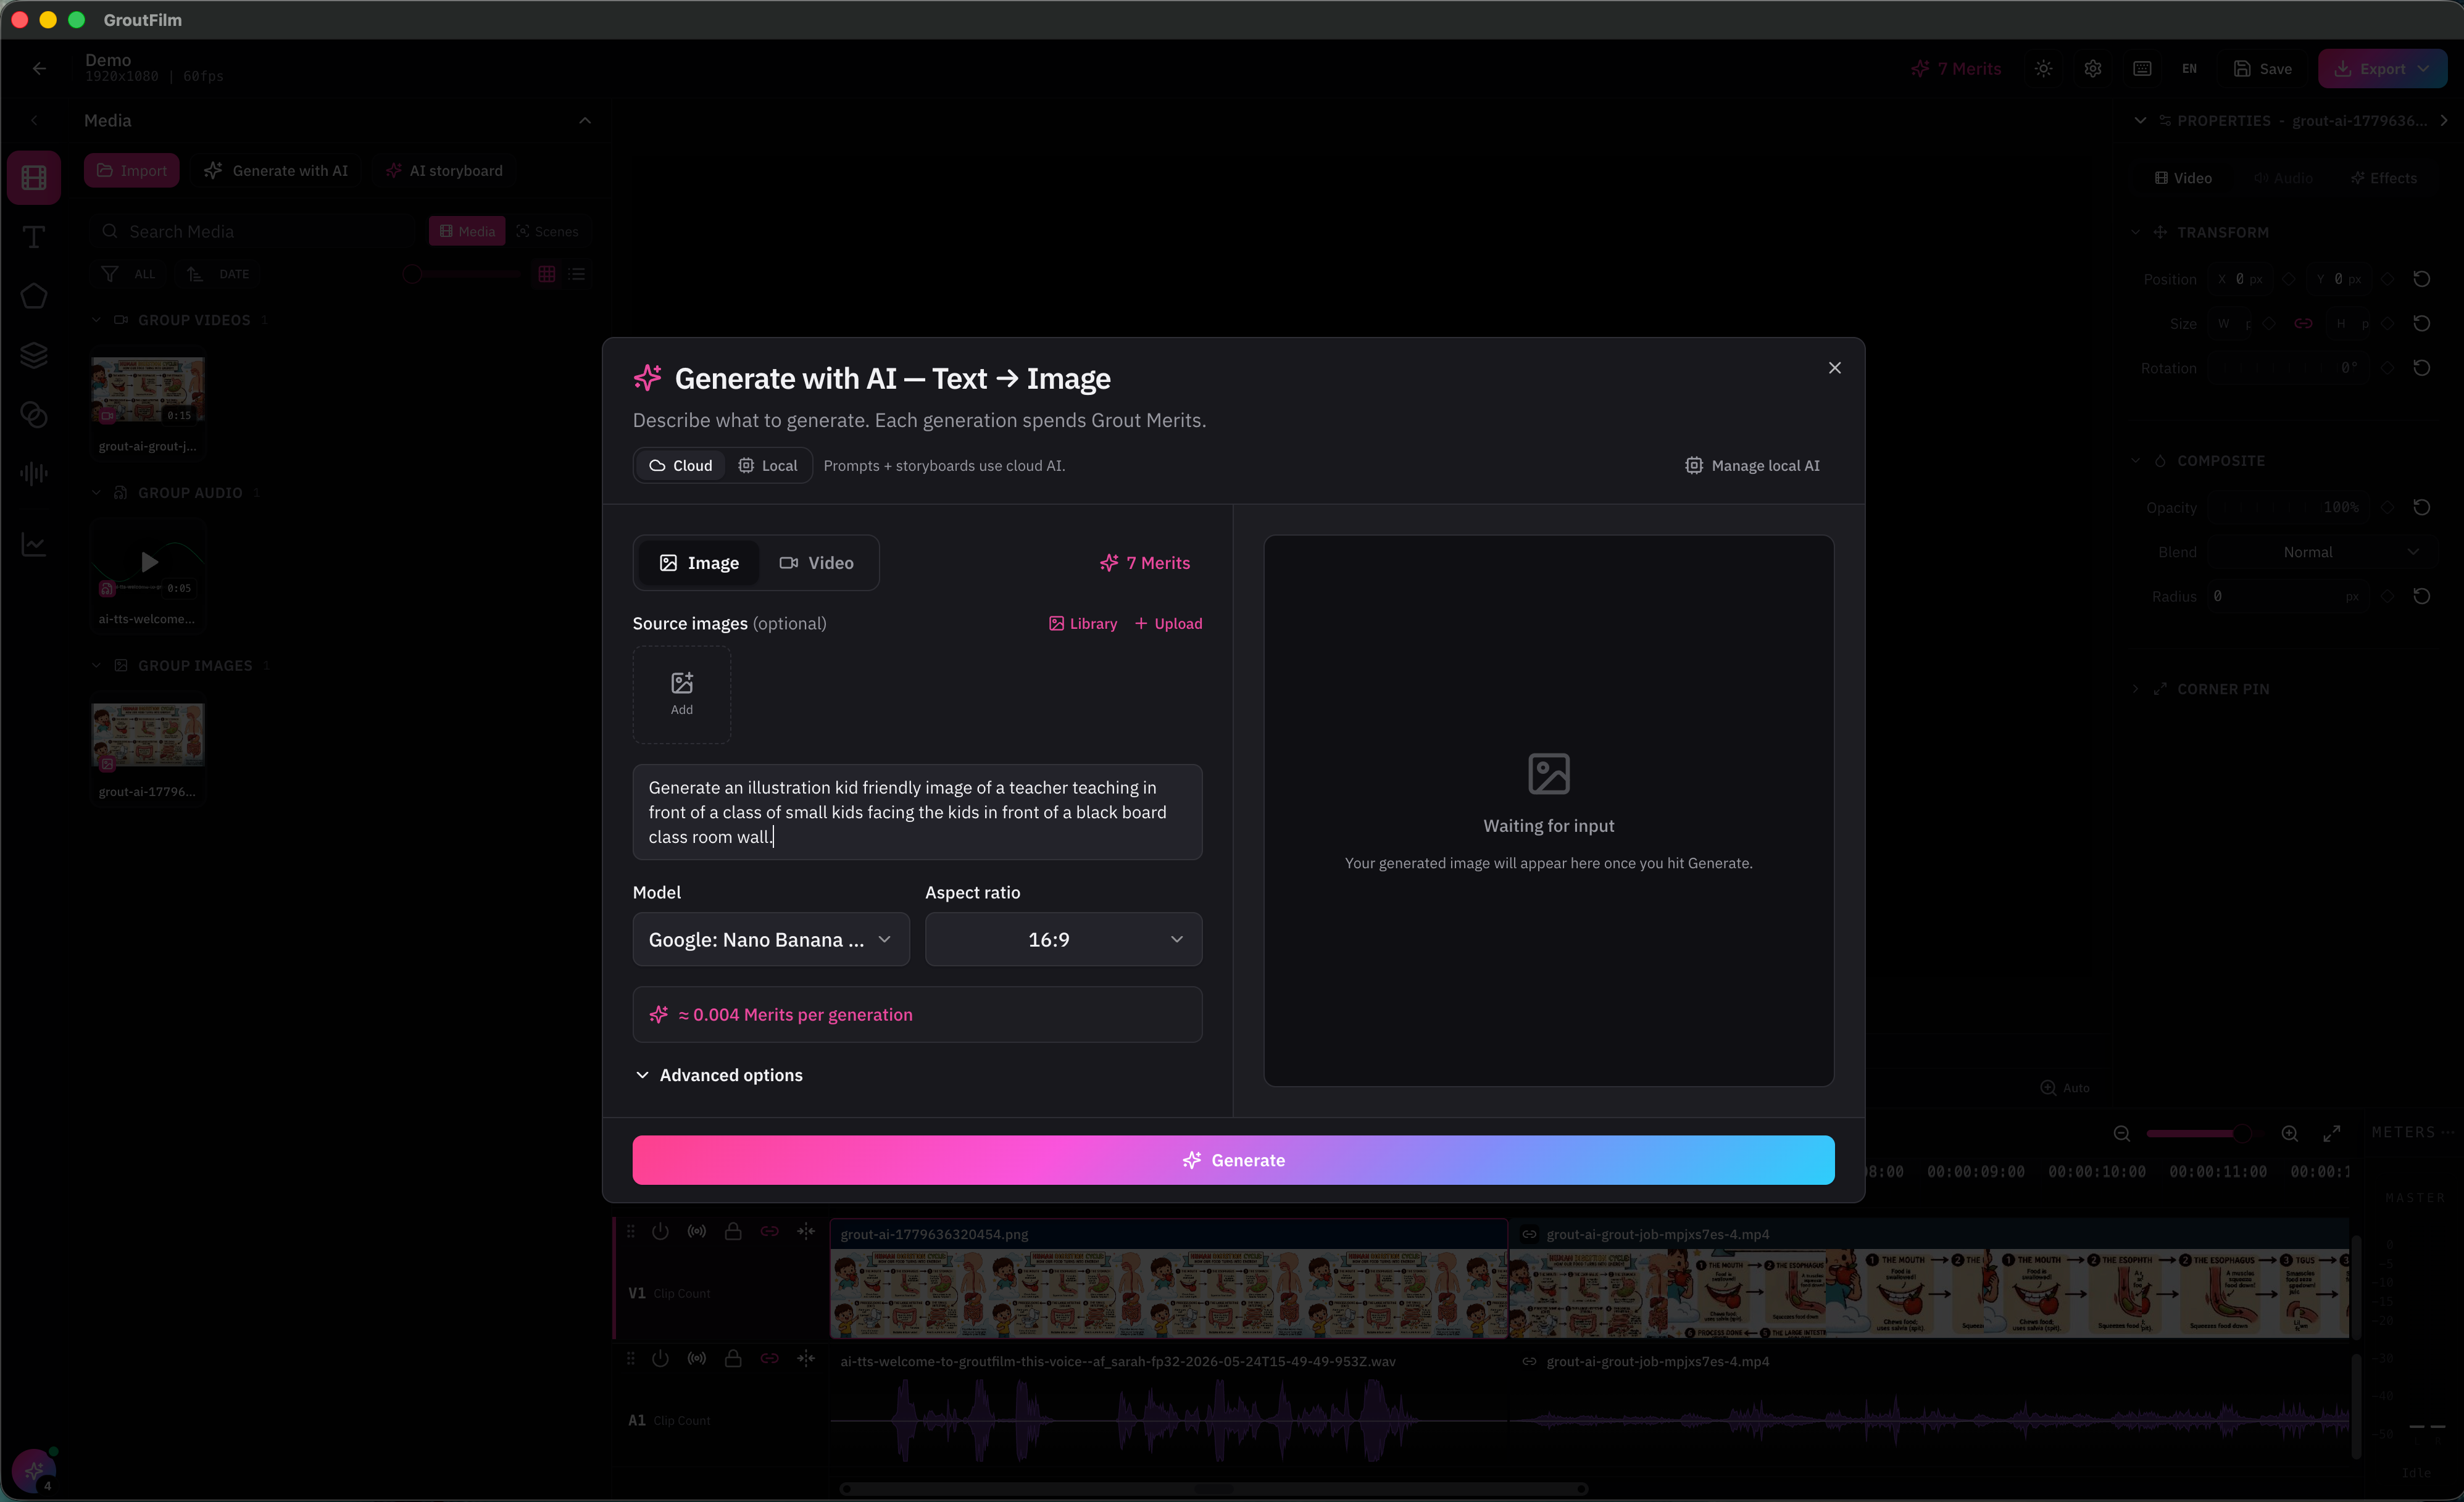This screenshot has height=1502, width=2464.
Task: Reset Size in Transform properties
Action: (x=2421, y=323)
